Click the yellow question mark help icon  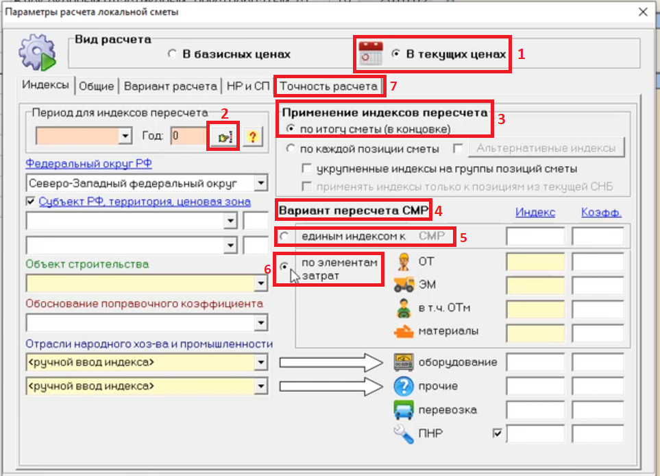[x=252, y=136]
